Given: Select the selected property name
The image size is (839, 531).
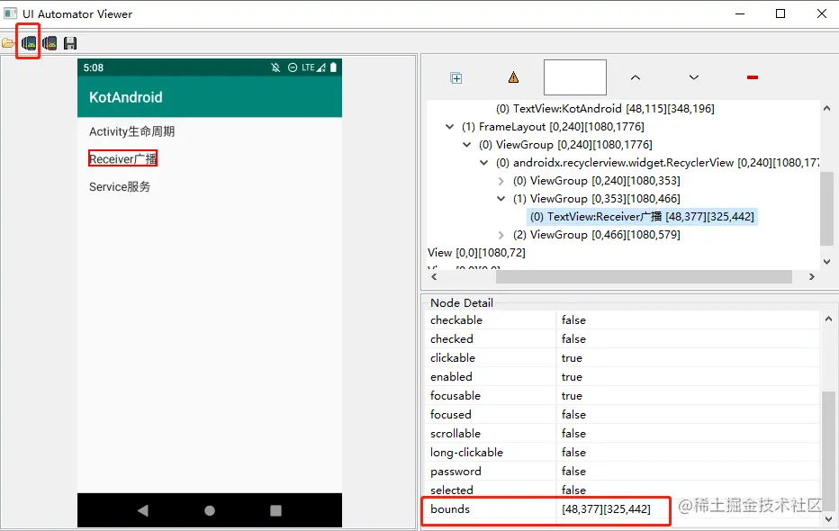Looking at the screenshot, I should click(x=452, y=490).
